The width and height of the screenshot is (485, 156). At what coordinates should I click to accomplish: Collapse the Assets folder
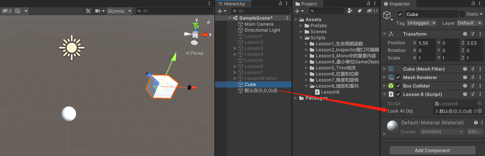pyautogui.click(x=296, y=20)
